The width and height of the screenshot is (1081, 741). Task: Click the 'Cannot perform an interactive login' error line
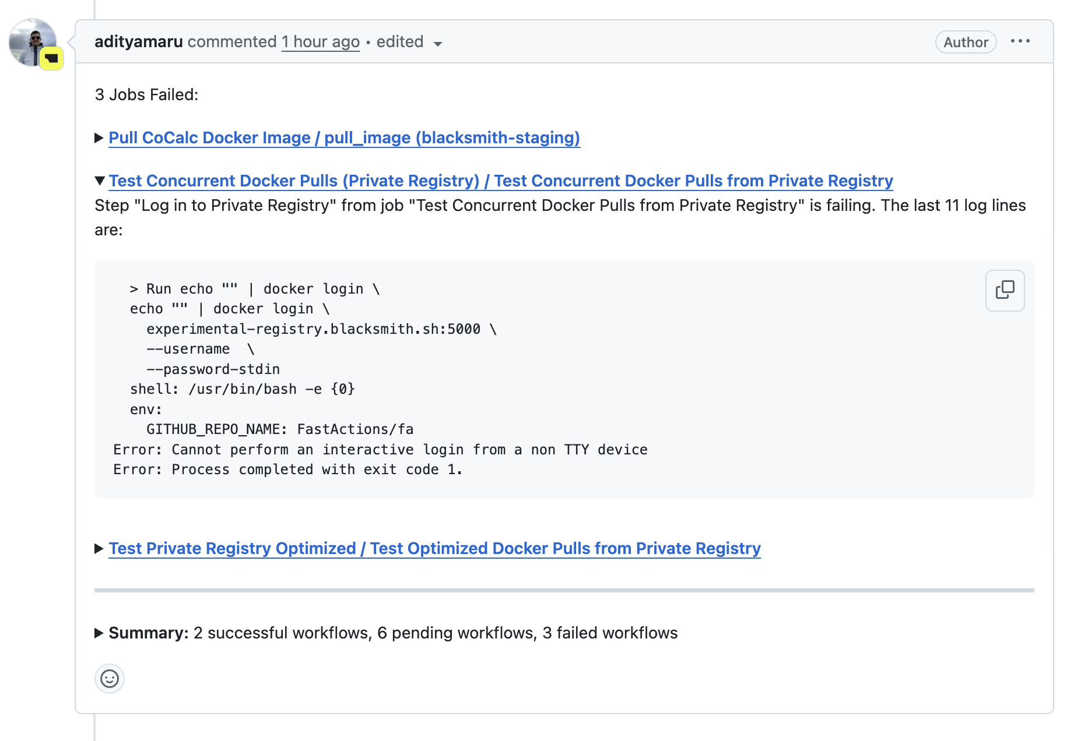[380, 450]
